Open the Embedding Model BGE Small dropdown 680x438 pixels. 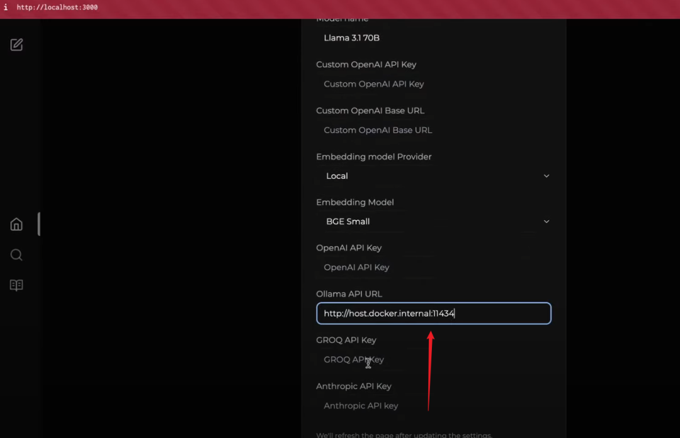(x=433, y=222)
